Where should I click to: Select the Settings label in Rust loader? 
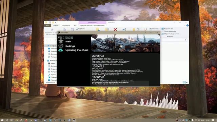(x=70, y=46)
